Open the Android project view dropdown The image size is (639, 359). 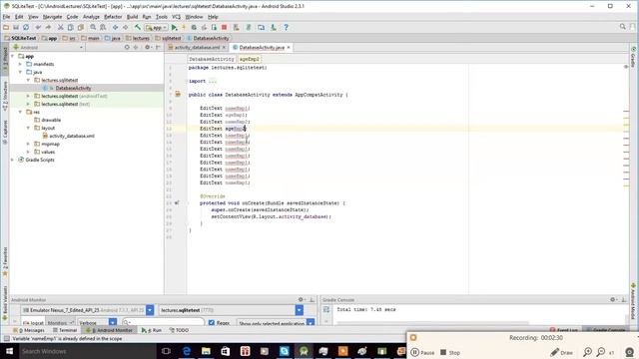point(48,47)
